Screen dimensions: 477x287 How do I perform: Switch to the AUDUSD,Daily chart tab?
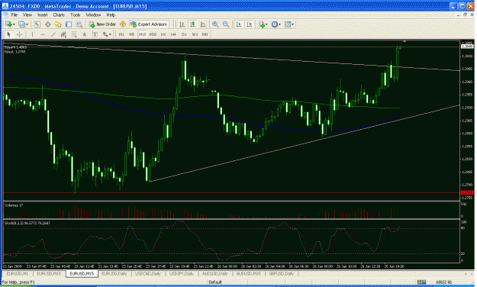point(215,274)
